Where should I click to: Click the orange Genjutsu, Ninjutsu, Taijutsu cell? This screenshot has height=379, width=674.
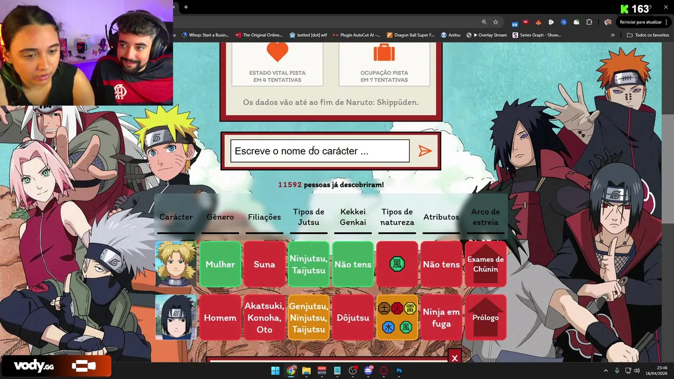[x=309, y=317]
